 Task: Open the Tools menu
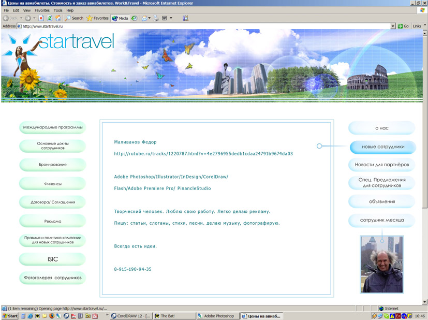tap(58, 10)
